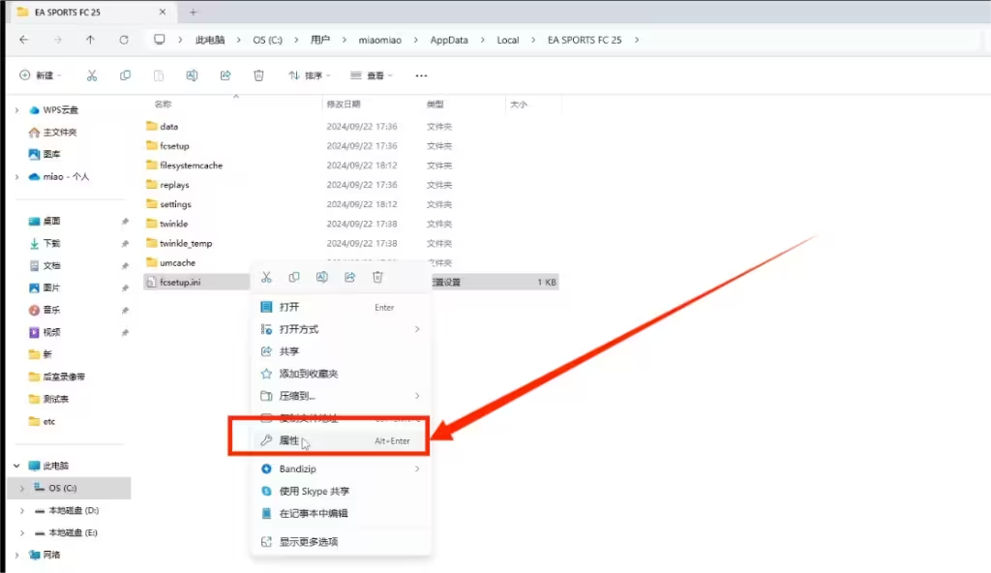This screenshot has width=991, height=573.
Task: Click Share icon in context menu
Action: click(x=349, y=277)
